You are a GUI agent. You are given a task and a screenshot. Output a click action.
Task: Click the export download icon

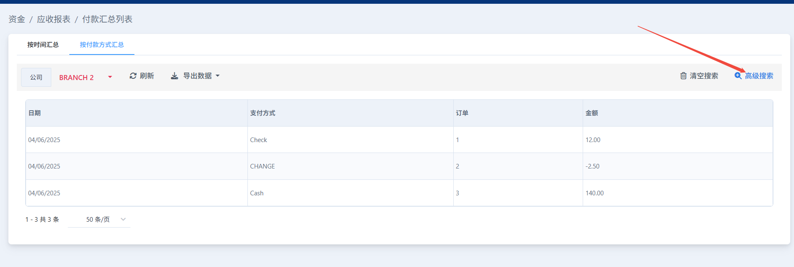[174, 76]
